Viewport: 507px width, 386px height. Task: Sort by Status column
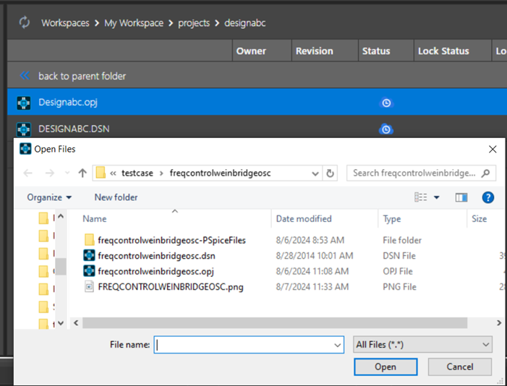pyautogui.click(x=385, y=51)
